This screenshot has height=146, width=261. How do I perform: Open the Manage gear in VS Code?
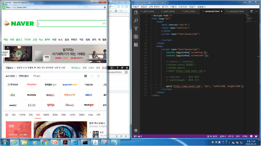[136, 130]
